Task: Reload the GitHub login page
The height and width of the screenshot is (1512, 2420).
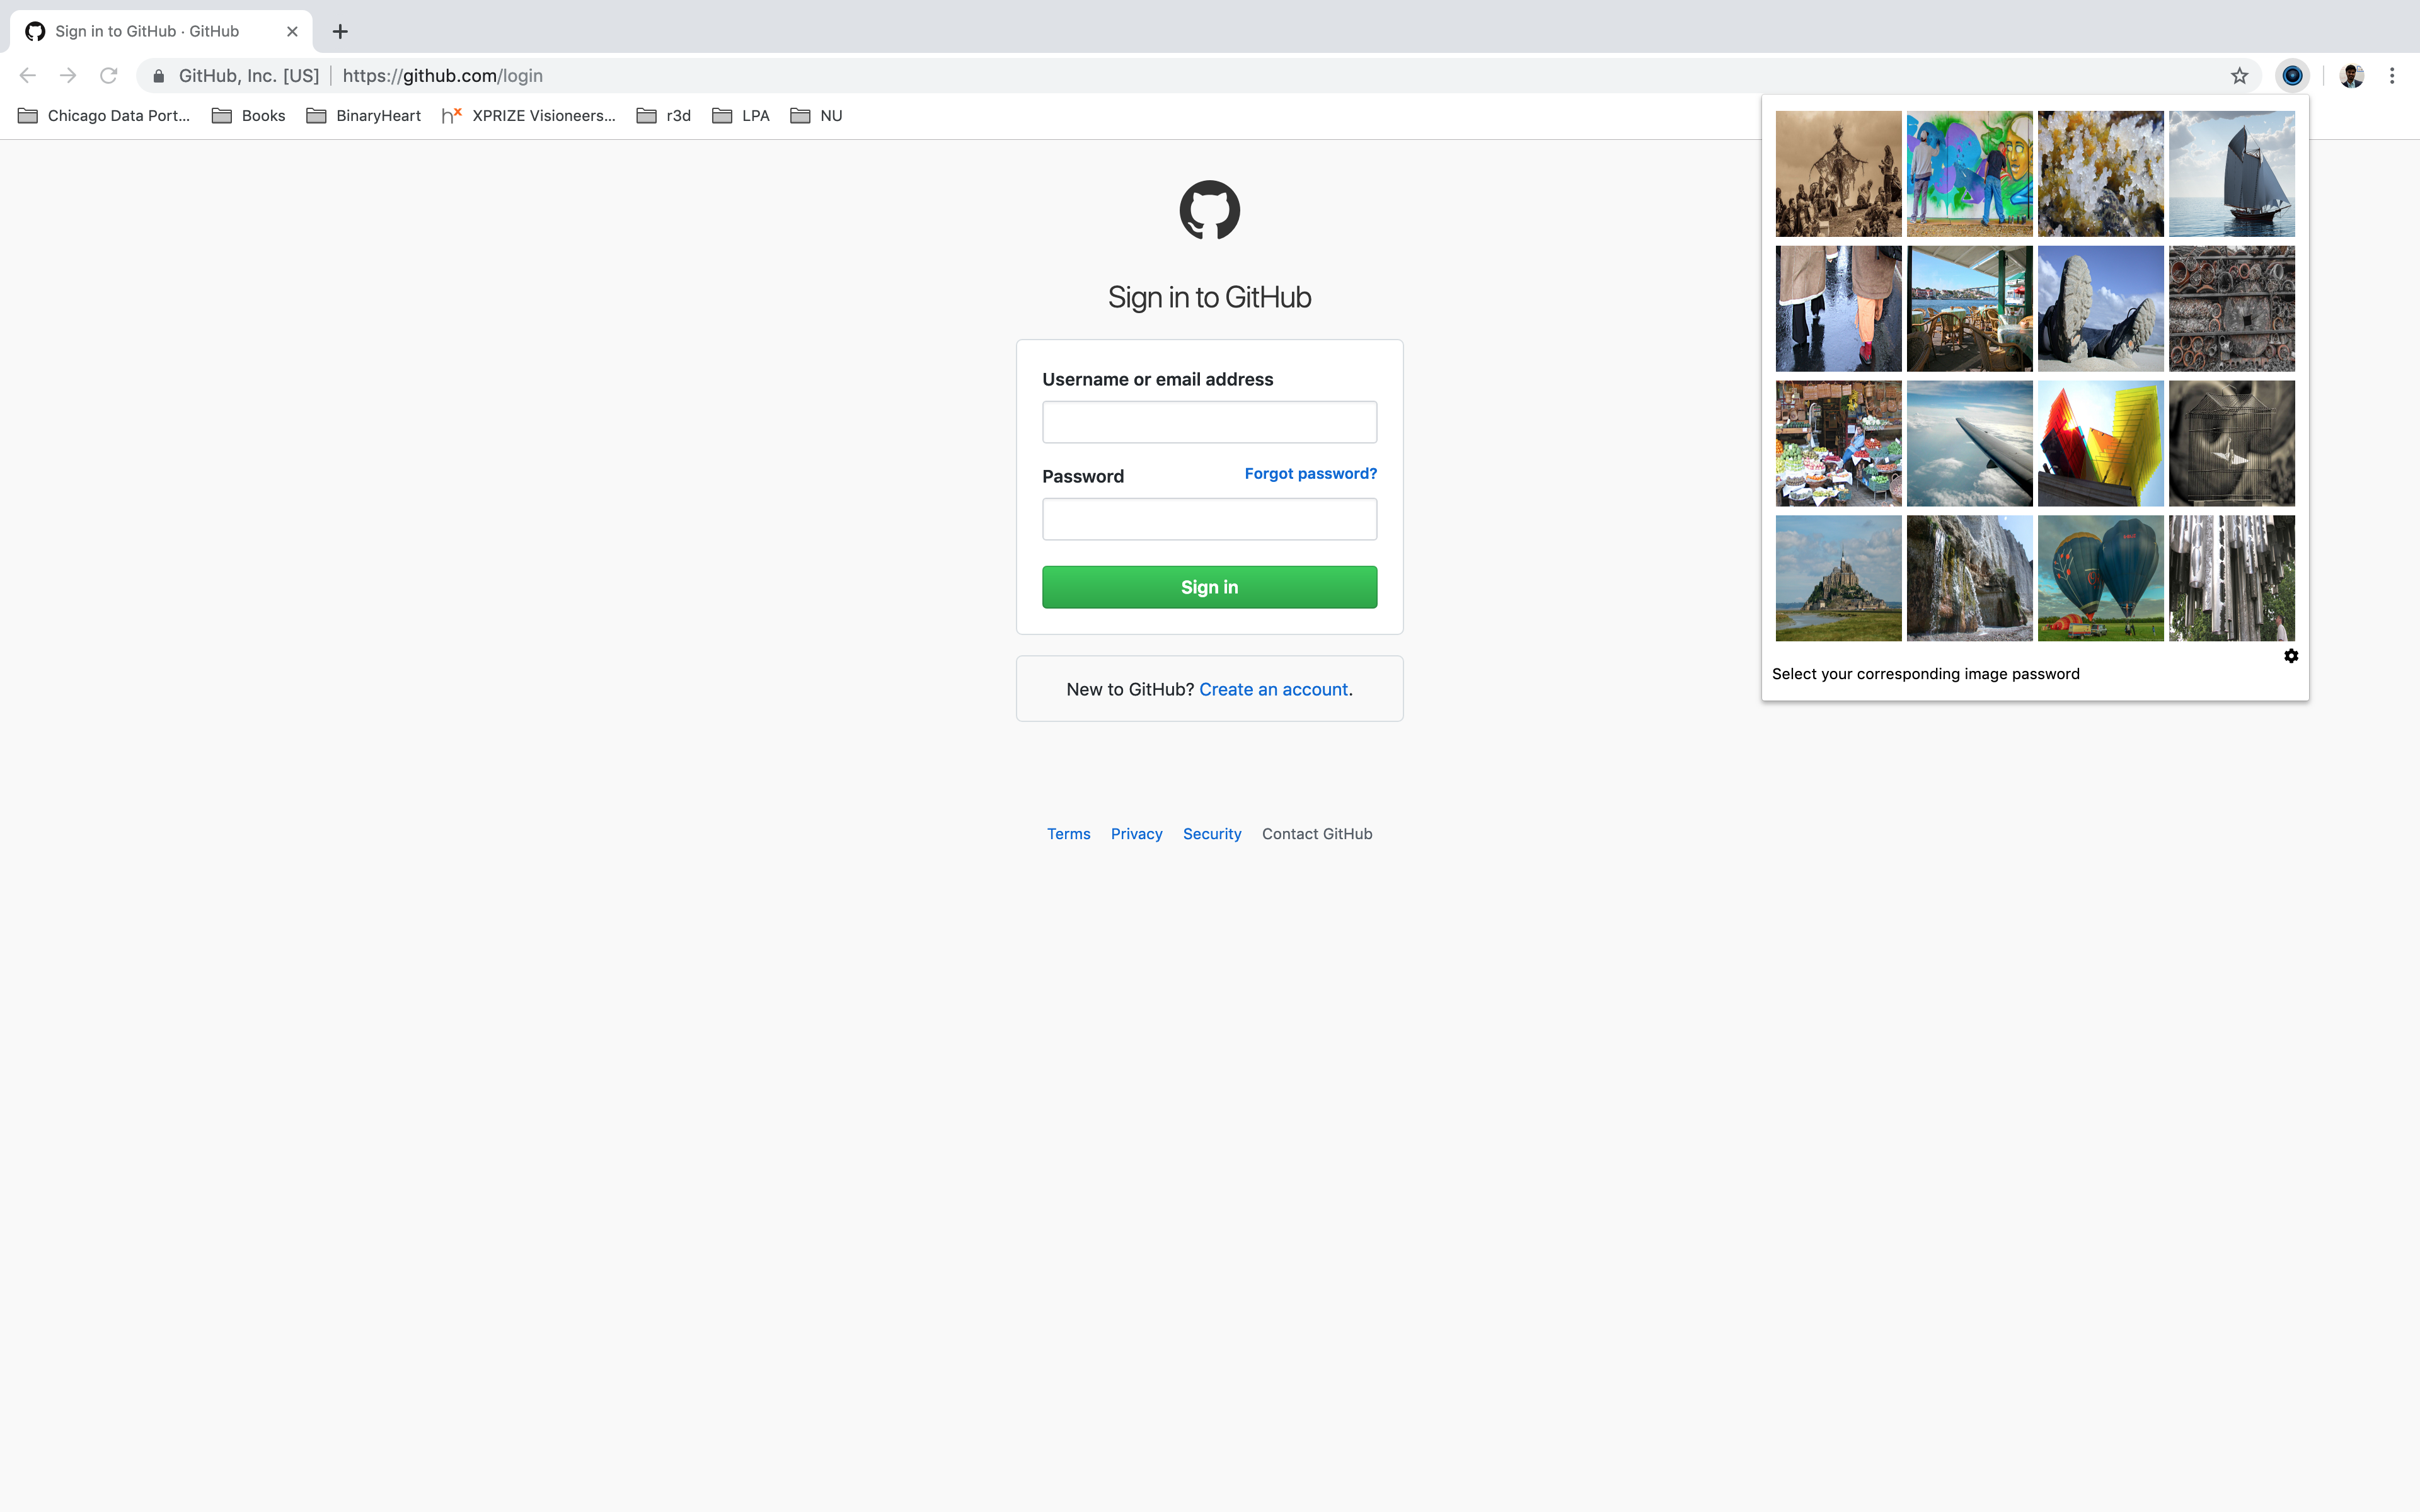Action: pos(109,76)
